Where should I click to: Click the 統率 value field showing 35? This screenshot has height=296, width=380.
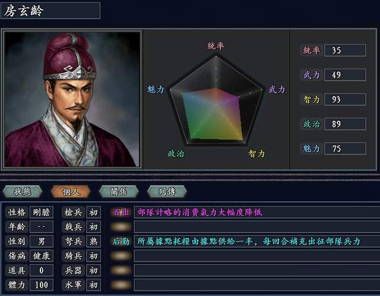click(345, 50)
